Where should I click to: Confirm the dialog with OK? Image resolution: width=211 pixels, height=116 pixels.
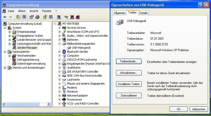point(179,109)
